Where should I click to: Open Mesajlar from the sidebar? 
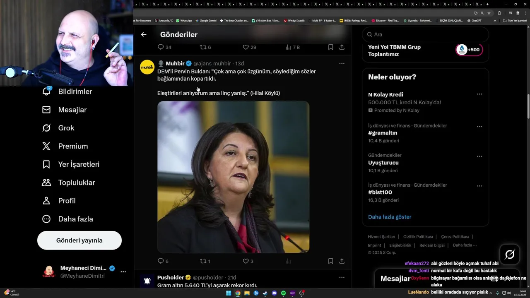(x=64, y=110)
